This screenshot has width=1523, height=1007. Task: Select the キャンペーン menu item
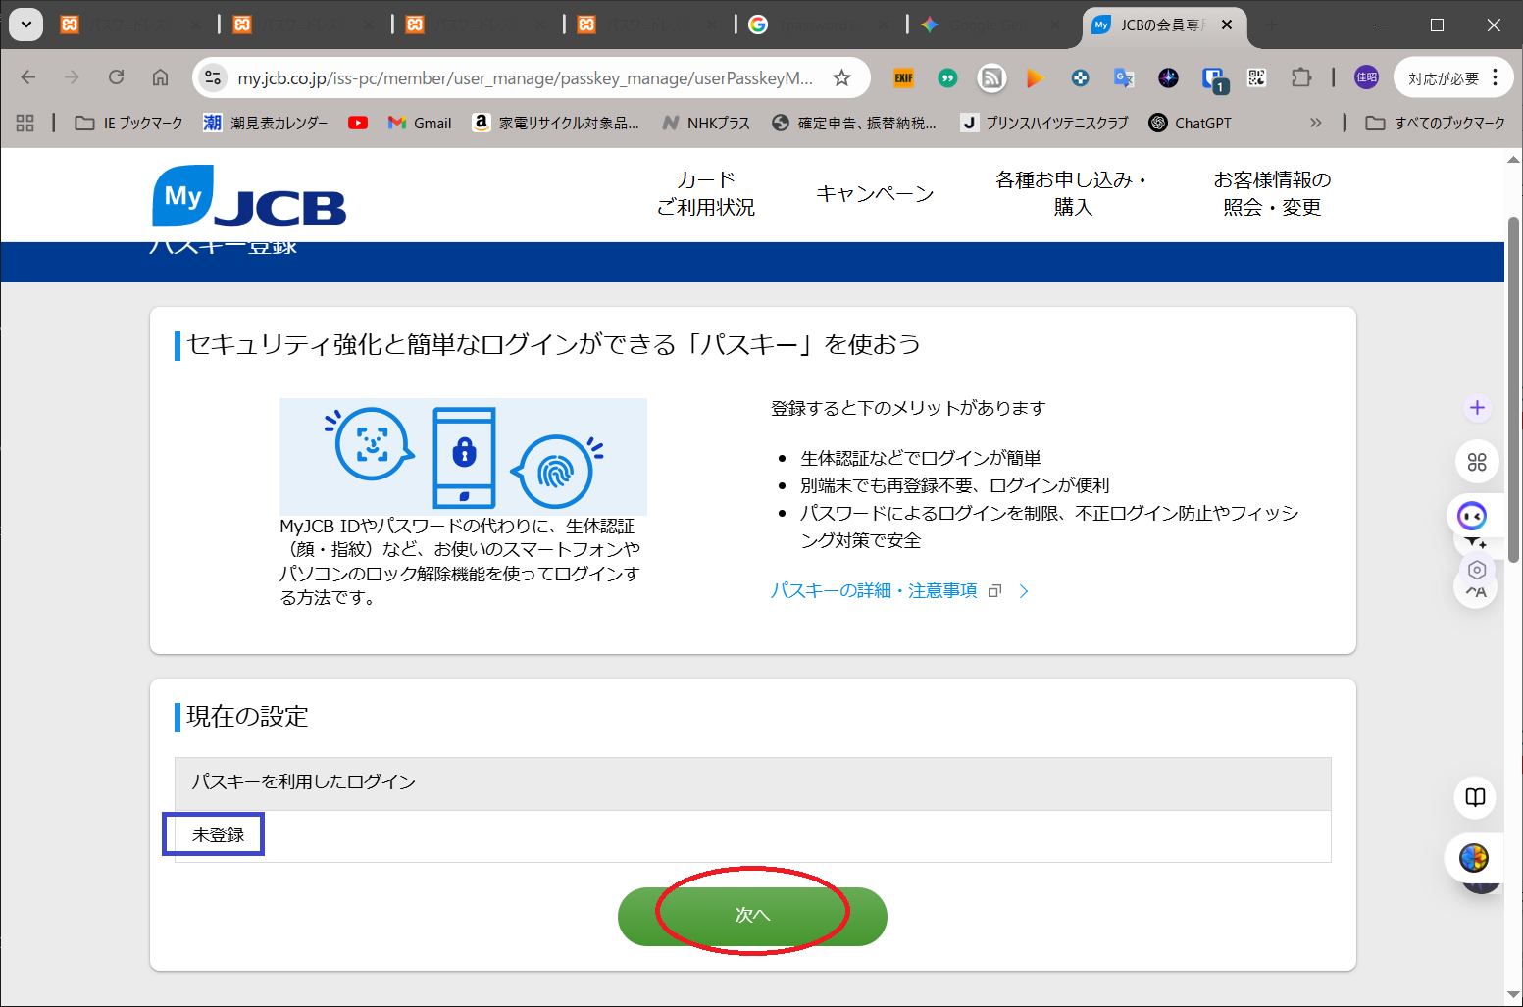tap(875, 193)
